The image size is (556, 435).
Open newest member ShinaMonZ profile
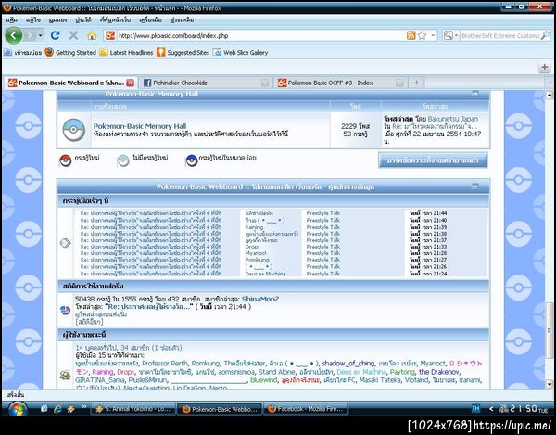point(260,299)
